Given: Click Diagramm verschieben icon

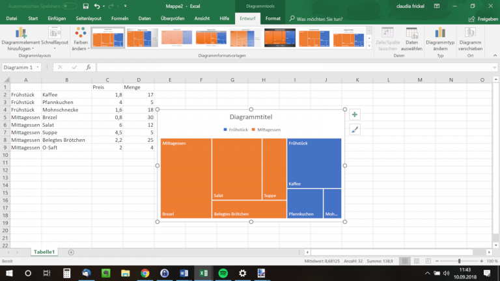Looking at the screenshot, I should 470,38.
